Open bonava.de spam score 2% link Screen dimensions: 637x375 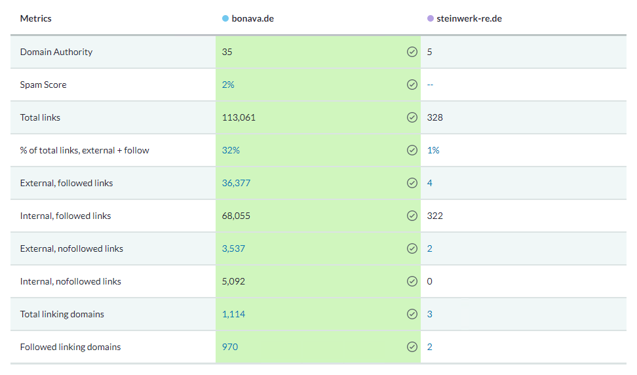(228, 85)
